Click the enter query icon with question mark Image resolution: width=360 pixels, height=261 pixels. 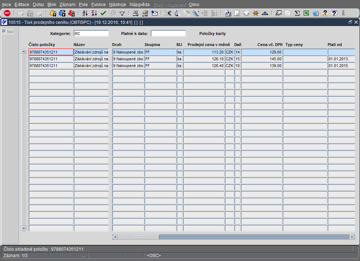pos(53,13)
